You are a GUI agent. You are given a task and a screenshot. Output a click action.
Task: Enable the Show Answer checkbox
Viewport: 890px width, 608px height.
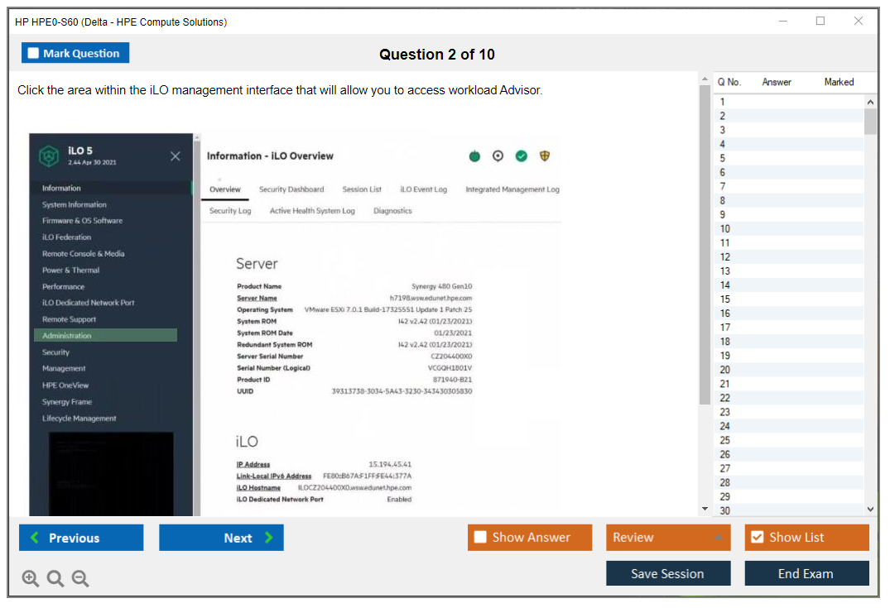pos(480,538)
